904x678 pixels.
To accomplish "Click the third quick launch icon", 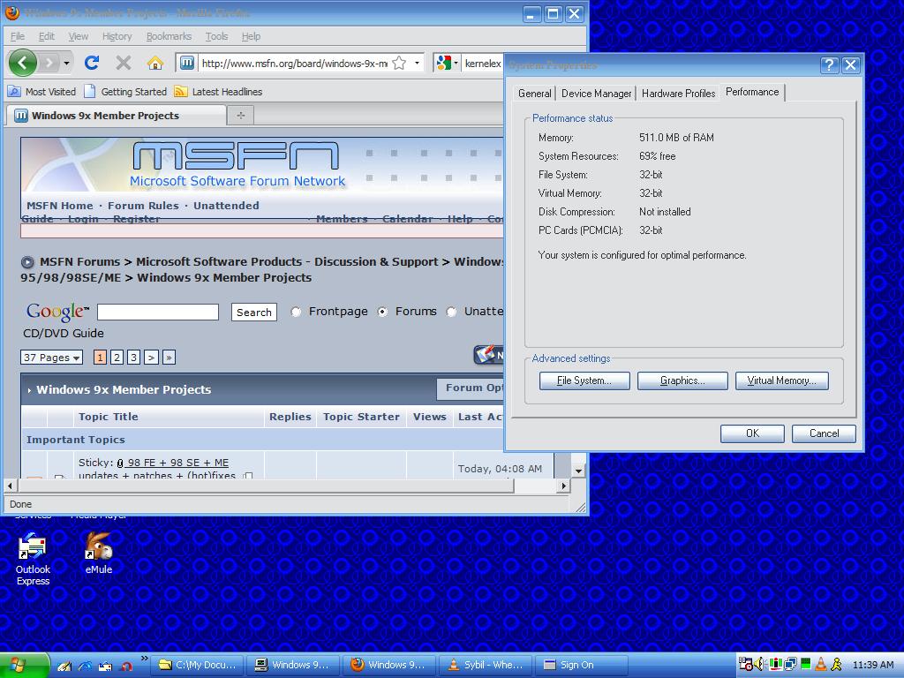I will pyautogui.click(x=105, y=666).
